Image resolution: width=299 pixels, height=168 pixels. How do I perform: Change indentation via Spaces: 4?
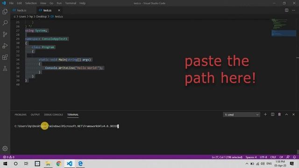(x=251, y=157)
